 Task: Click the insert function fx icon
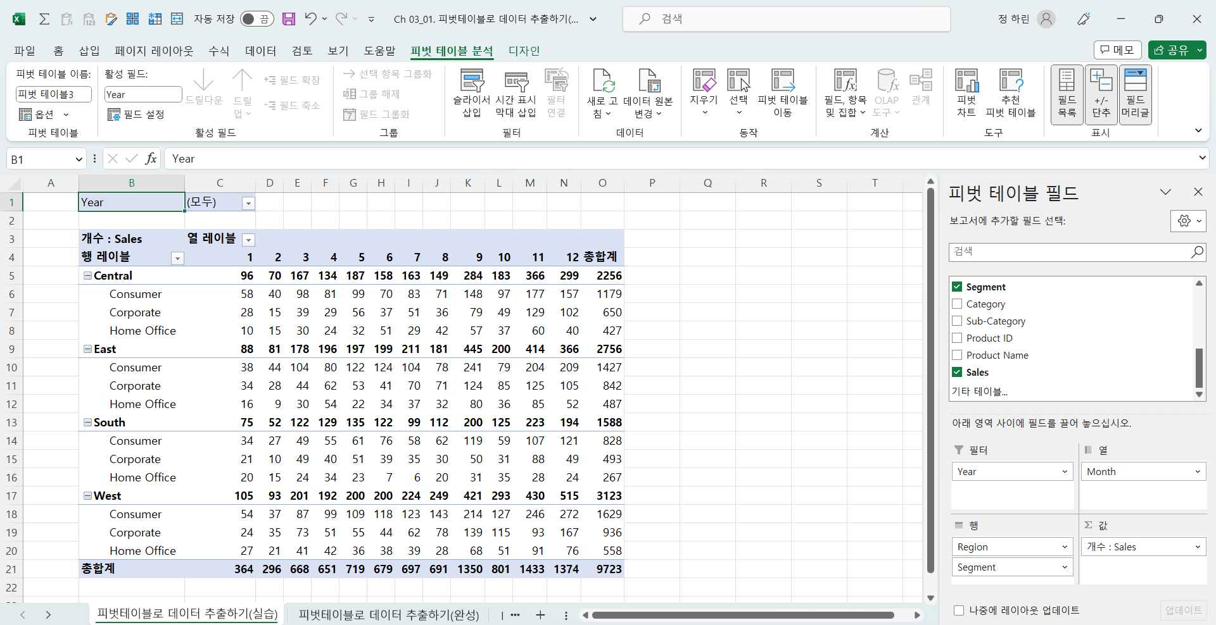(x=151, y=159)
